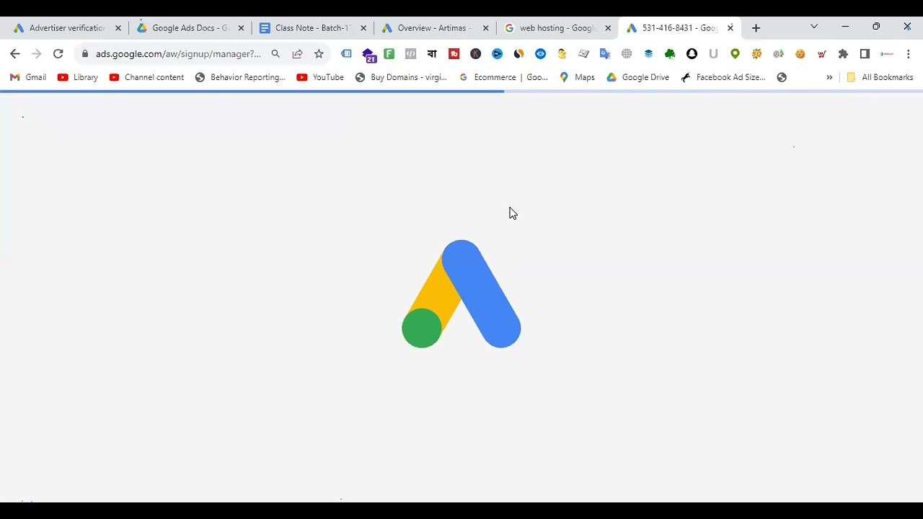Viewport: 923px width, 519px height.
Task: Click the green F extension icon
Action: 389,54
